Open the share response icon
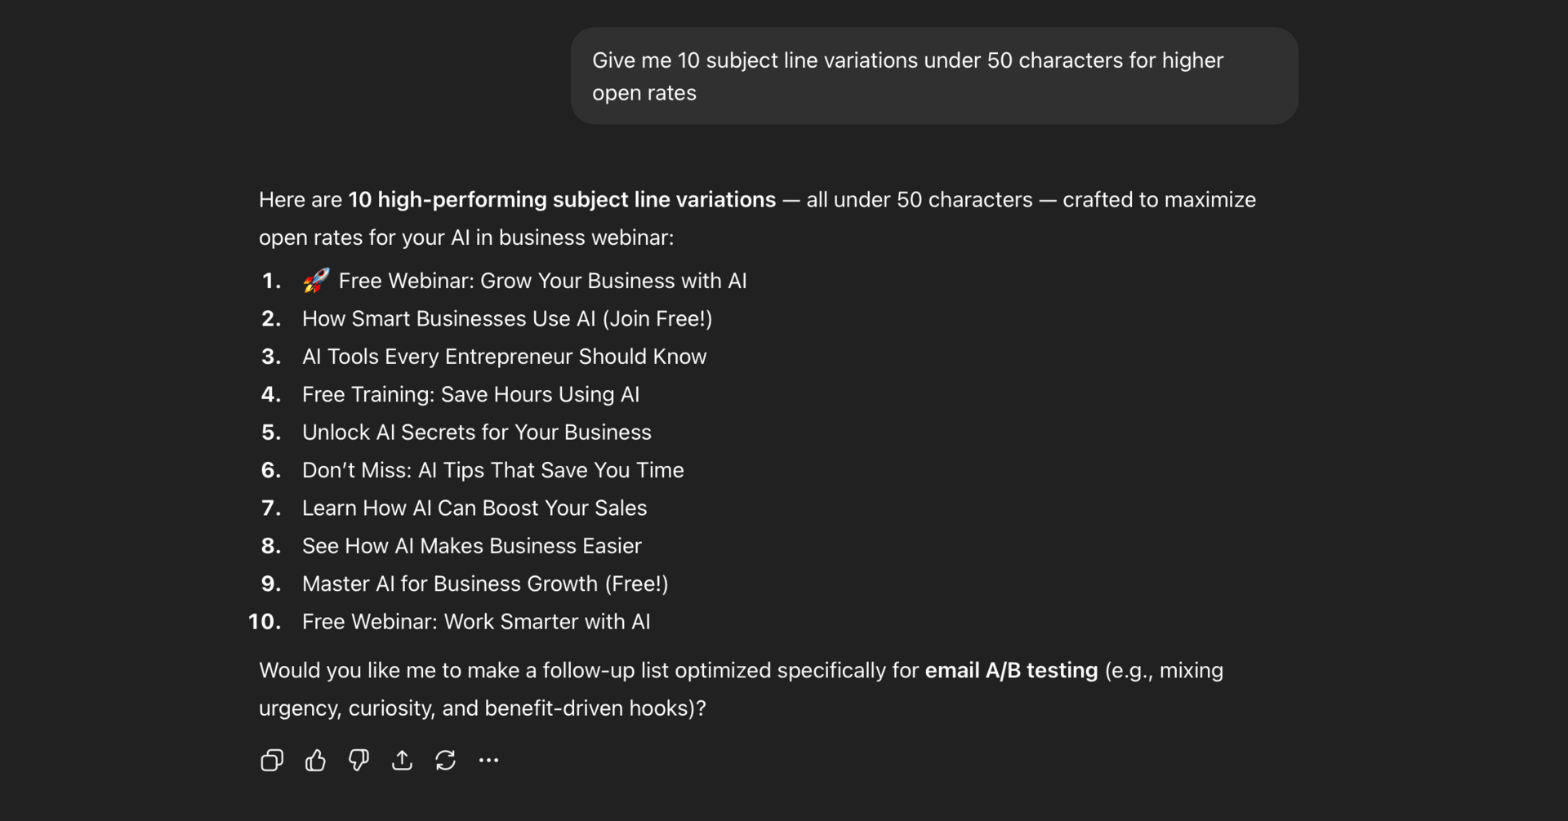The width and height of the screenshot is (1568, 821). [402, 760]
